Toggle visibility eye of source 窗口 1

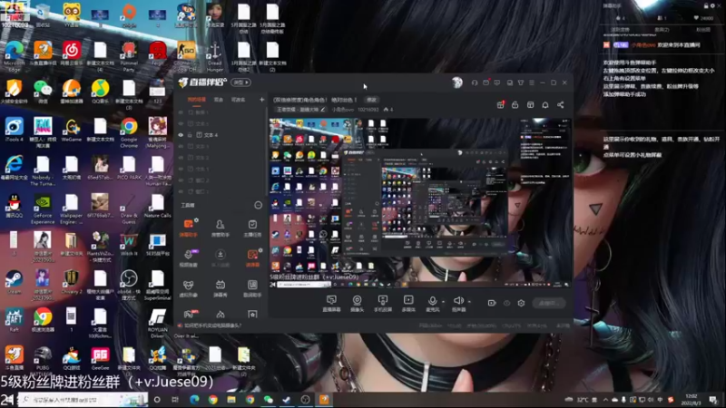181,191
